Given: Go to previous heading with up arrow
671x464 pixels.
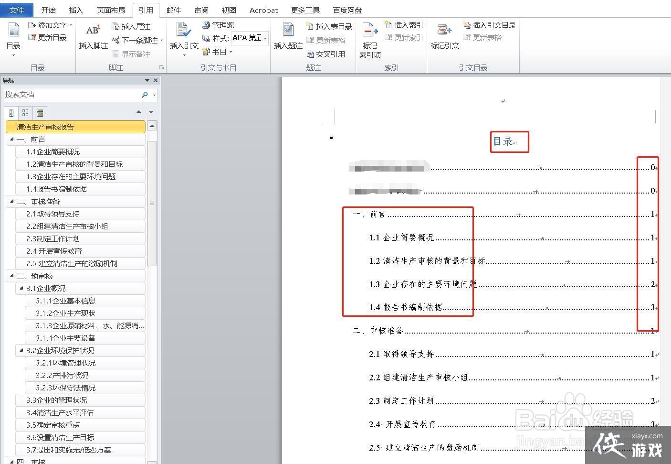Looking at the screenshot, I should [138, 112].
